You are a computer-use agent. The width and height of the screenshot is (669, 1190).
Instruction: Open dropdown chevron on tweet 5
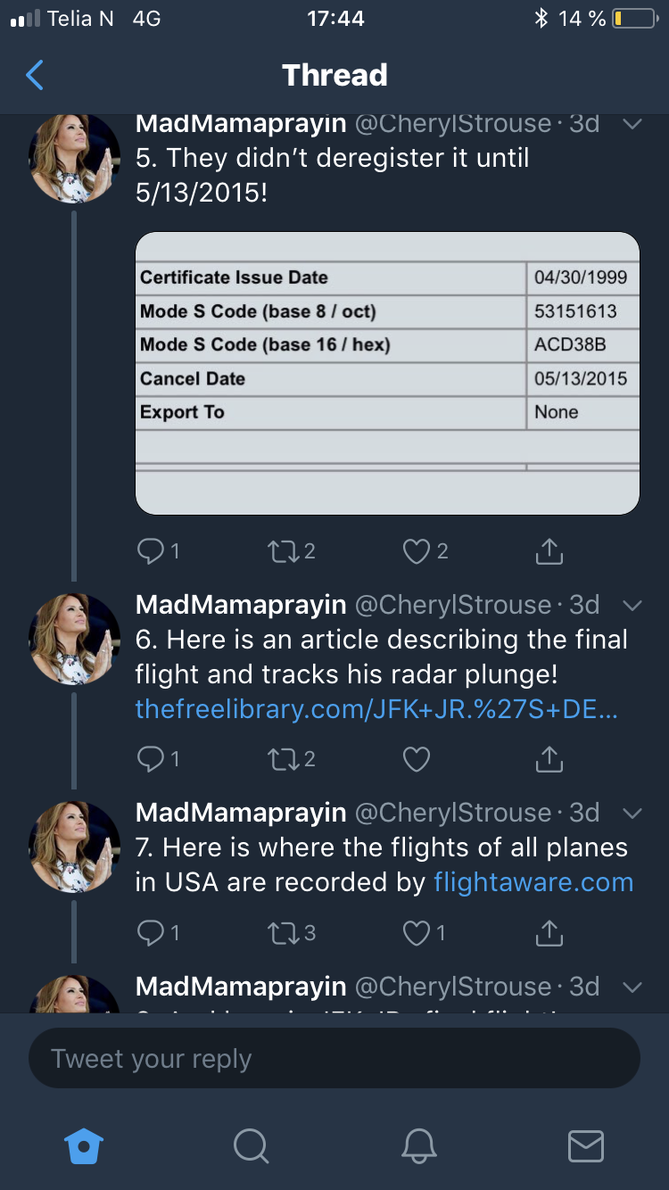632,124
